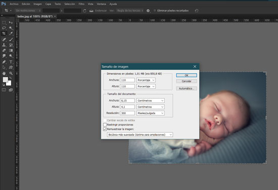This screenshot has height=190, width=278.
Task: Open pixel Altura unit dropdown Porcentaje
Action: 146,86
